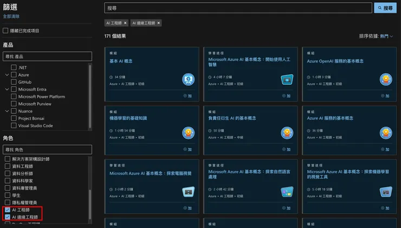Click the role list scrollbar
The image size is (401, 228).
(90, 205)
